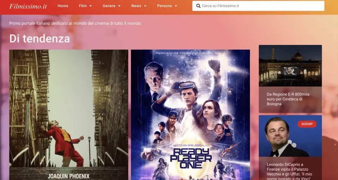
Task: Click the Primo portale italiano tagline text
Action: (x=75, y=23)
